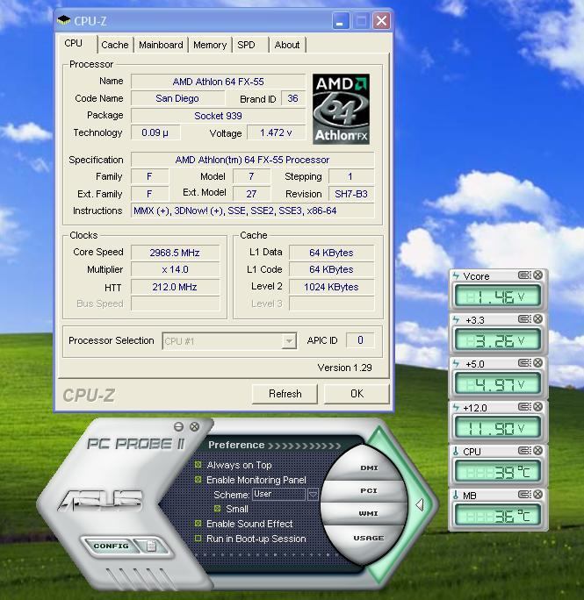Open the DMI section in PC Probe
Viewport: 584px width, 600px height.
369,468
